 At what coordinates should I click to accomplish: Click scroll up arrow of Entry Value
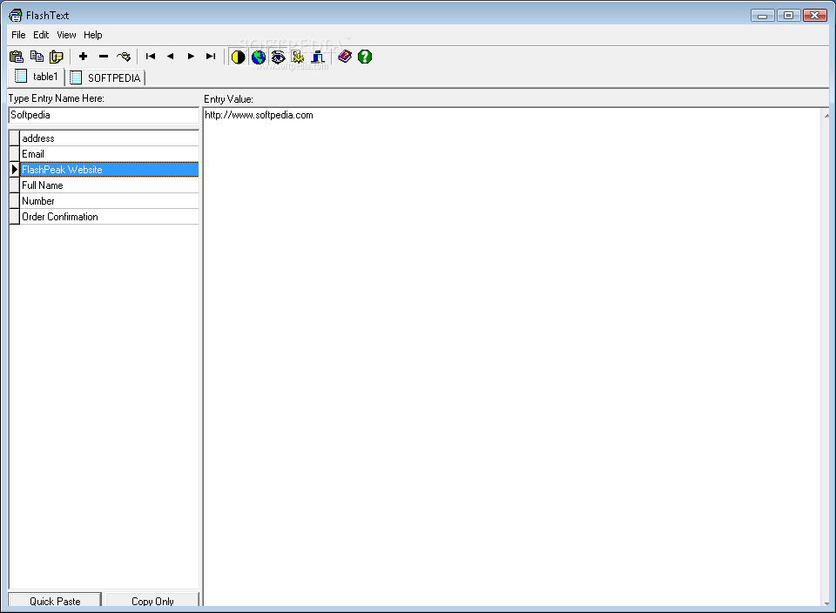826,115
